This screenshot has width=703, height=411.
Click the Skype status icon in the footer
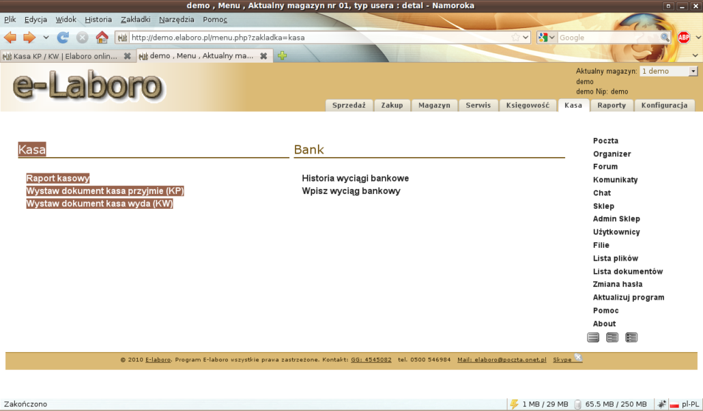(x=577, y=358)
